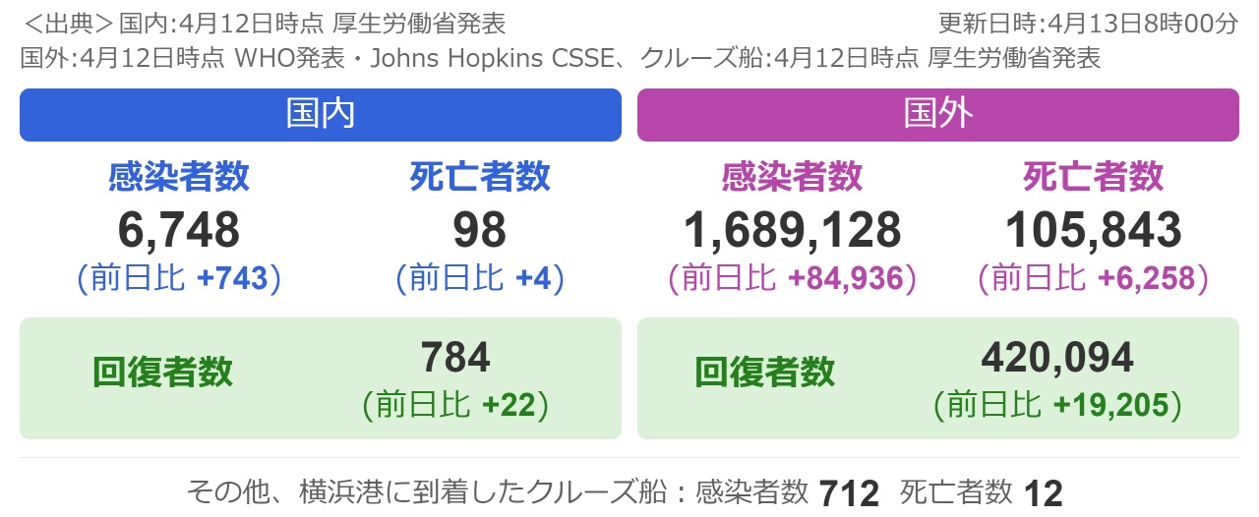The image size is (1259, 517).
Task: Click the domestic 回復者数 green panel label
Action: 163,373
